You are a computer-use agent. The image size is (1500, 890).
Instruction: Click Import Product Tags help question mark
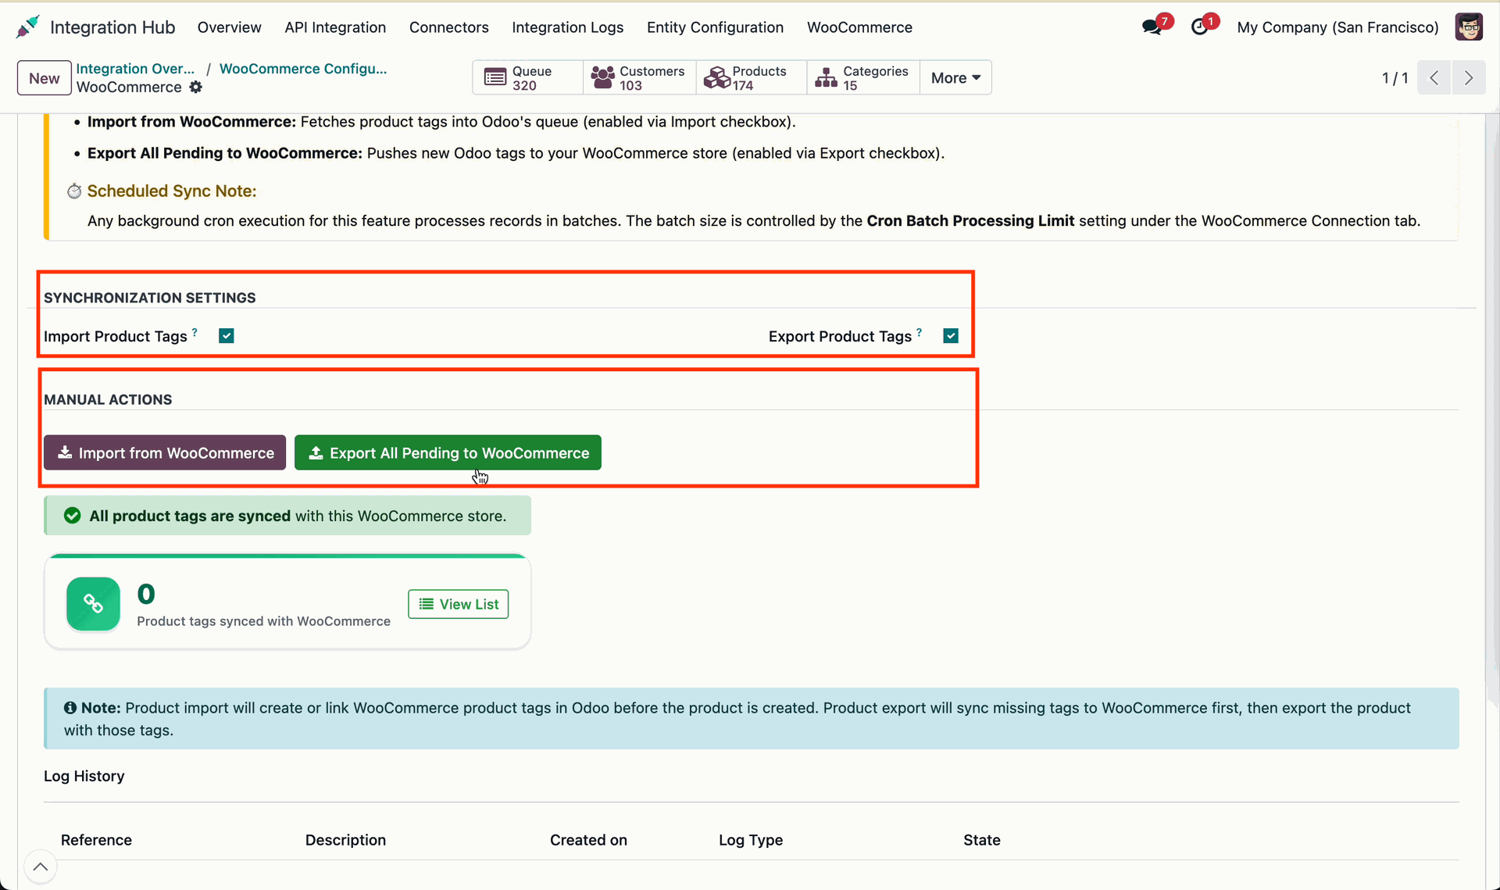(x=195, y=332)
